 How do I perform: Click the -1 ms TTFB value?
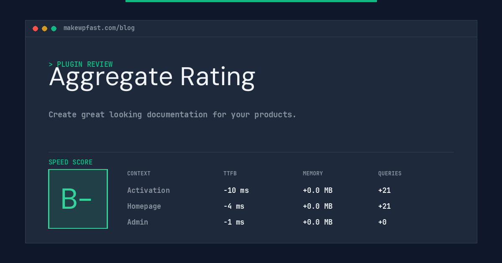(x=234, y=222)
